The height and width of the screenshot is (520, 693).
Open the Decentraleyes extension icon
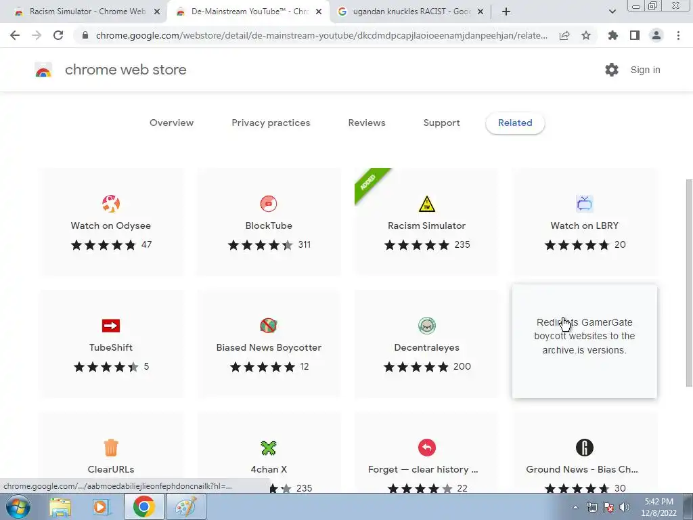(427, 326)
